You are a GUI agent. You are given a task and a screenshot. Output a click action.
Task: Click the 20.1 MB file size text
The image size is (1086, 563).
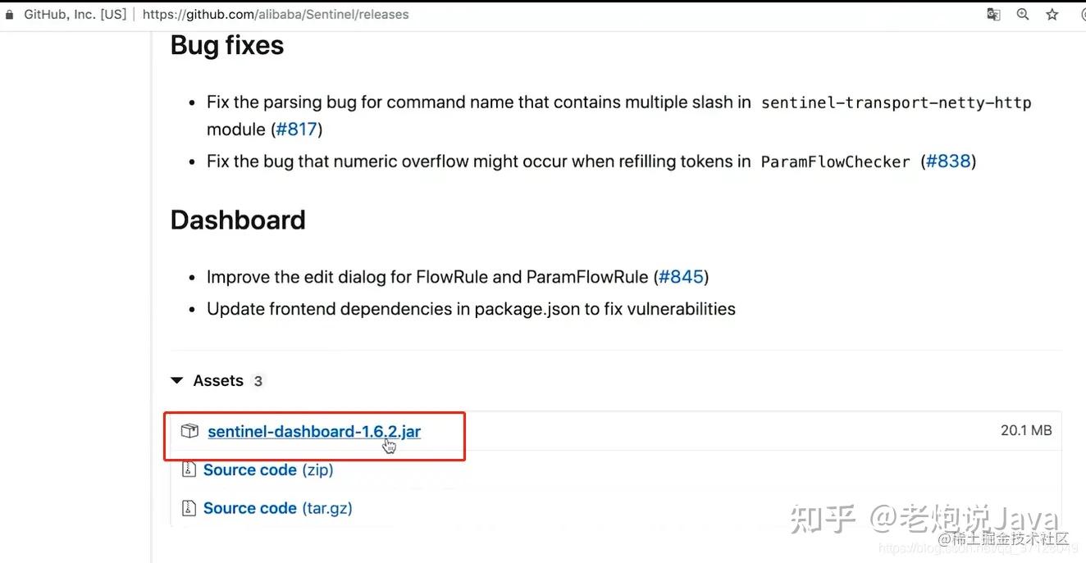tap(1025, 430)
